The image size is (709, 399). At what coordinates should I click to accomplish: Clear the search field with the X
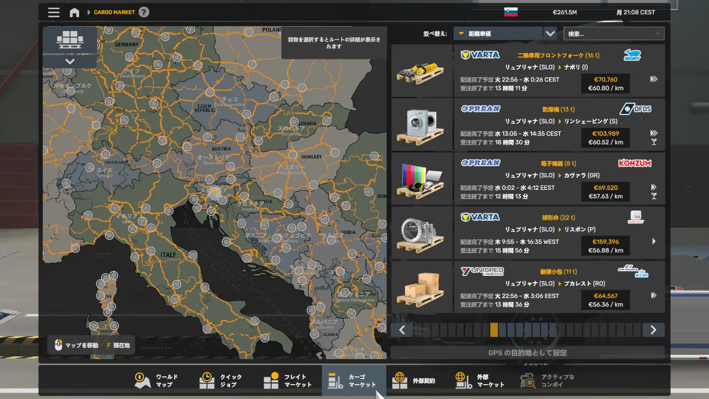(x=657, y=34)
